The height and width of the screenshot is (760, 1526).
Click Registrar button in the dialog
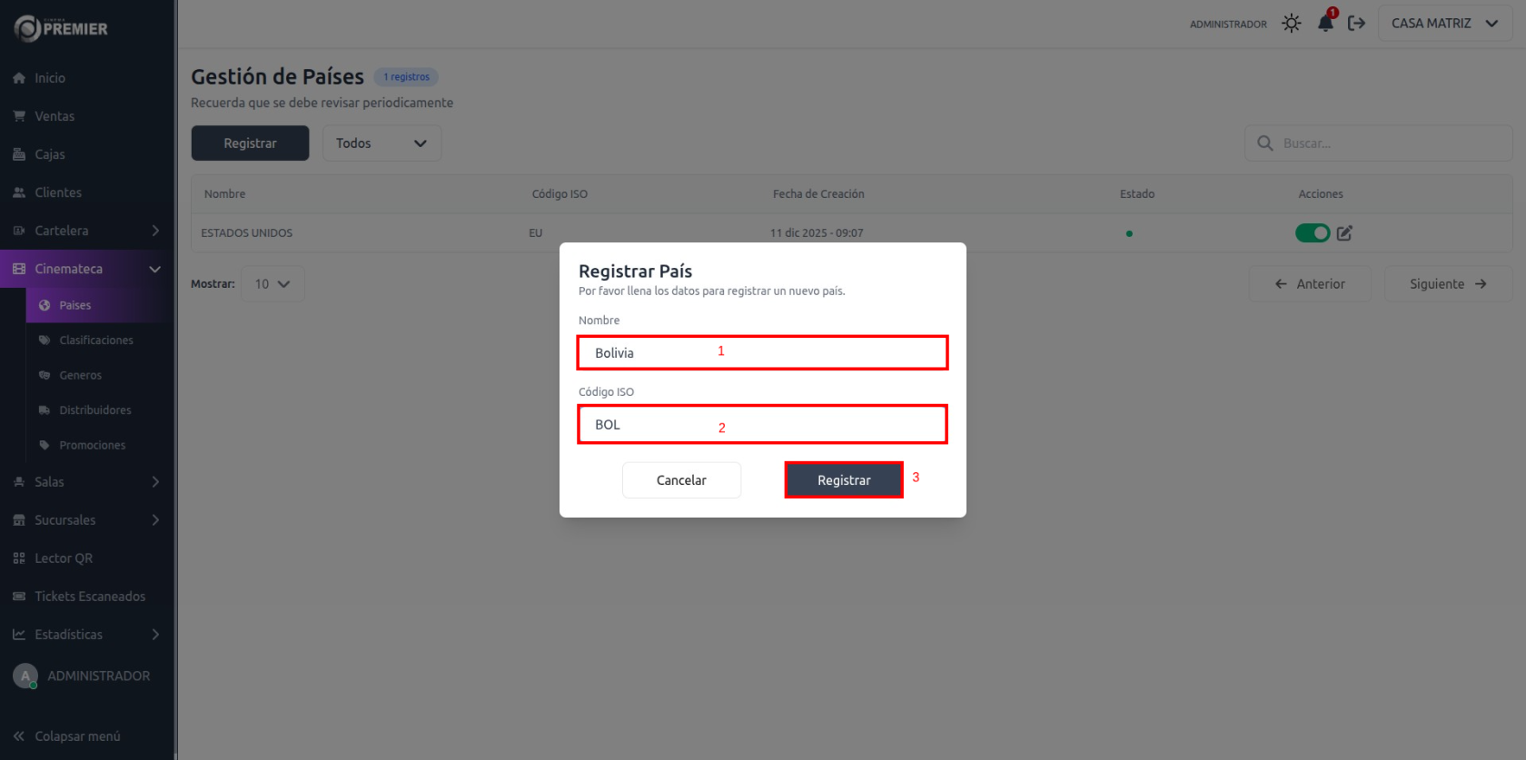844,480
